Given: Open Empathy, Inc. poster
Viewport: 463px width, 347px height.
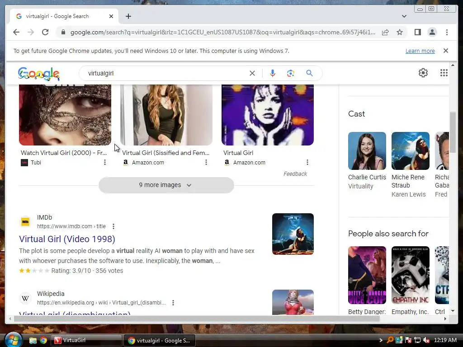Looking at the screenshot, I should (x=411, y=275).
